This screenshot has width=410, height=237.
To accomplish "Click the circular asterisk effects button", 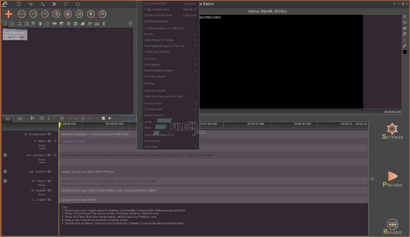I will click(x=68, y=14).
